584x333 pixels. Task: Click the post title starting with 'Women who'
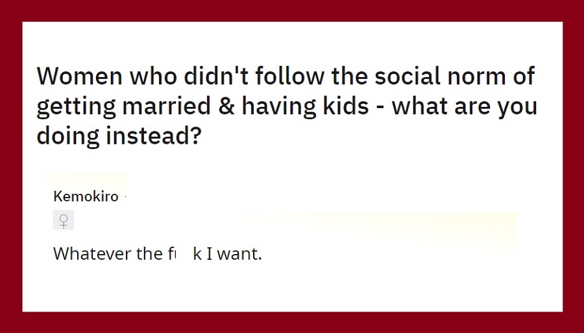(286, 106)
